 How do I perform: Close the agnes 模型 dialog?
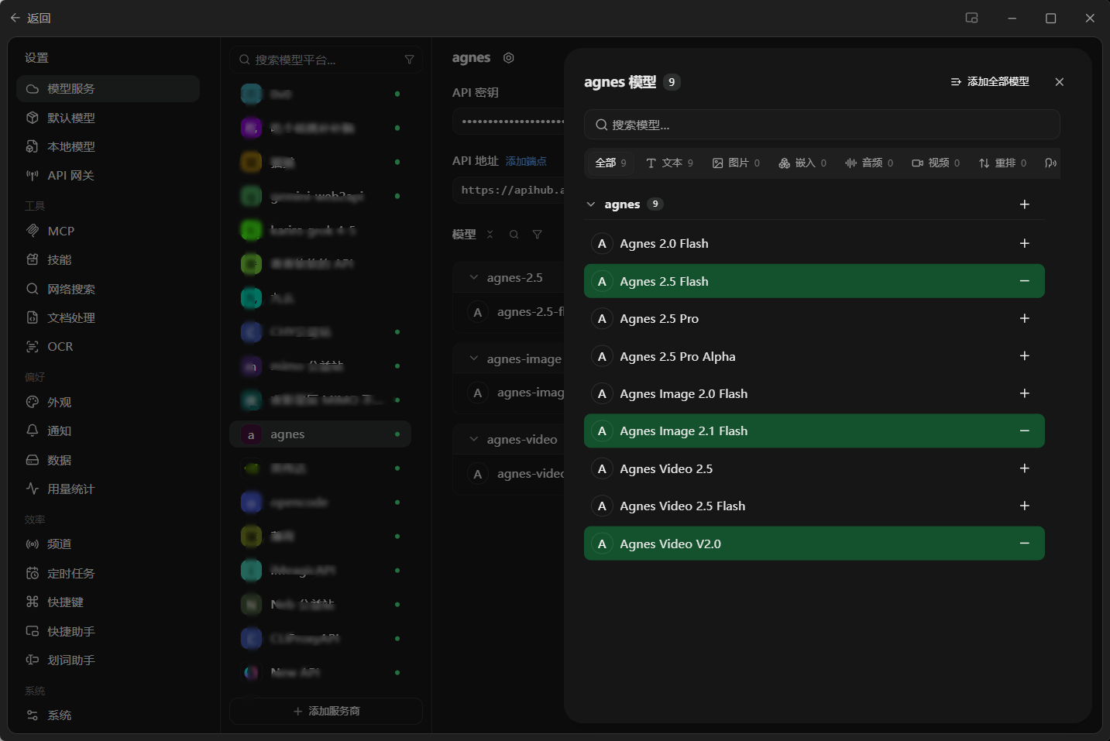pos(1060,82)
